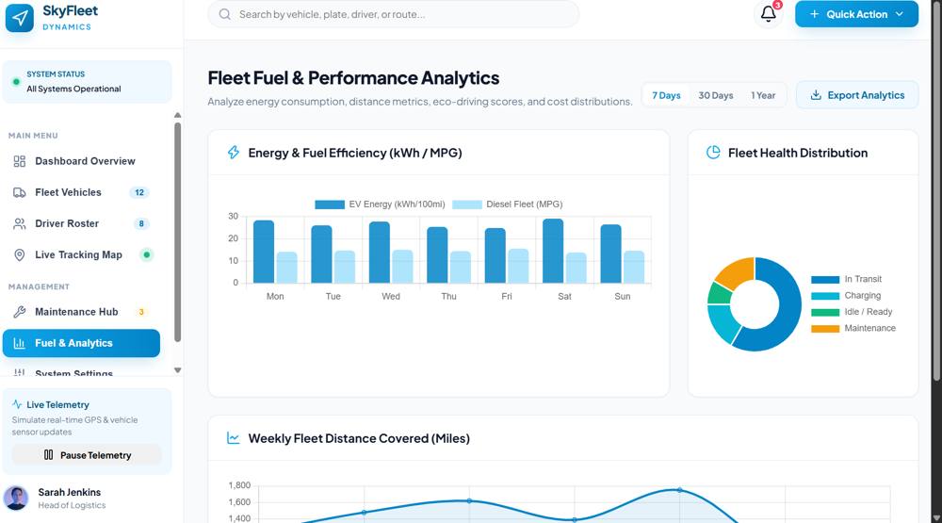Click the Pause Telemetry button
This screenshot has width=942, height=523.
coord(87,455)
